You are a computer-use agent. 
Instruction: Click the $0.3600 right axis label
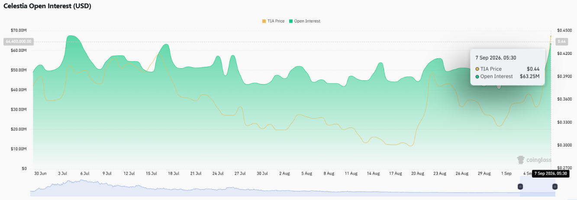564,99
